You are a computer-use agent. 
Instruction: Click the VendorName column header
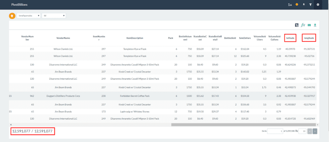[63, 38]
